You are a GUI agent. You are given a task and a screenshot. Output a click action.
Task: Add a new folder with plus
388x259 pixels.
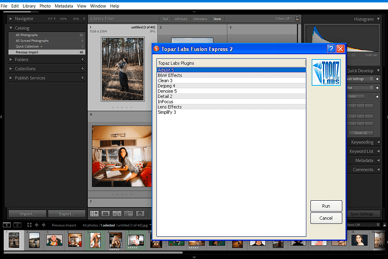(82, 59)
